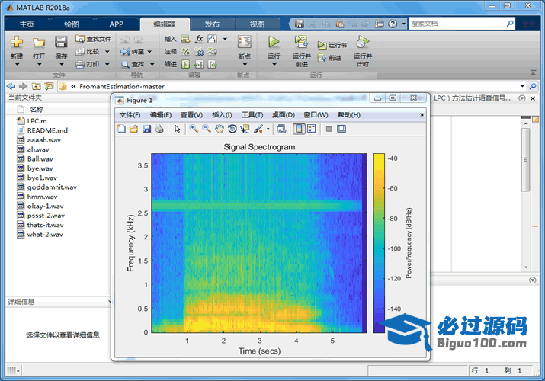Expand the Print (打印) dropdown arrow
Screen dimensions: 545x381
tap(107, 64)
